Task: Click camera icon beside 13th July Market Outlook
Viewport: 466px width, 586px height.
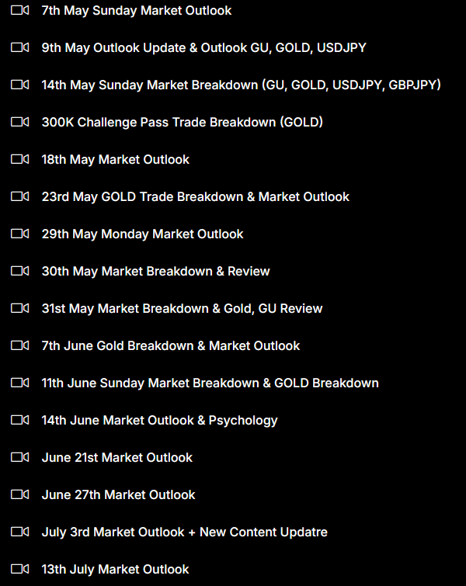Action: 19,570
